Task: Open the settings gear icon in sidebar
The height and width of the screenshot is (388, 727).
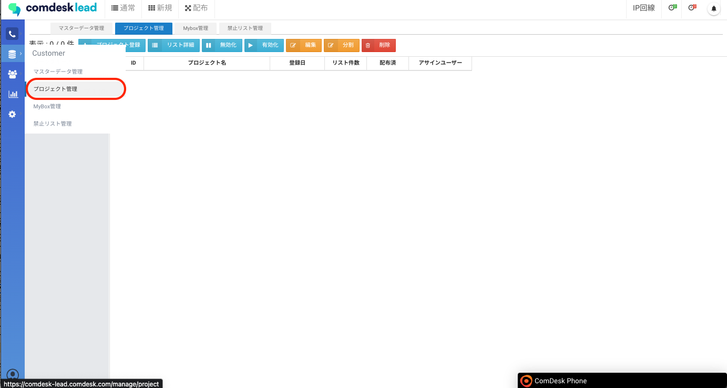Action: [12, 114]
